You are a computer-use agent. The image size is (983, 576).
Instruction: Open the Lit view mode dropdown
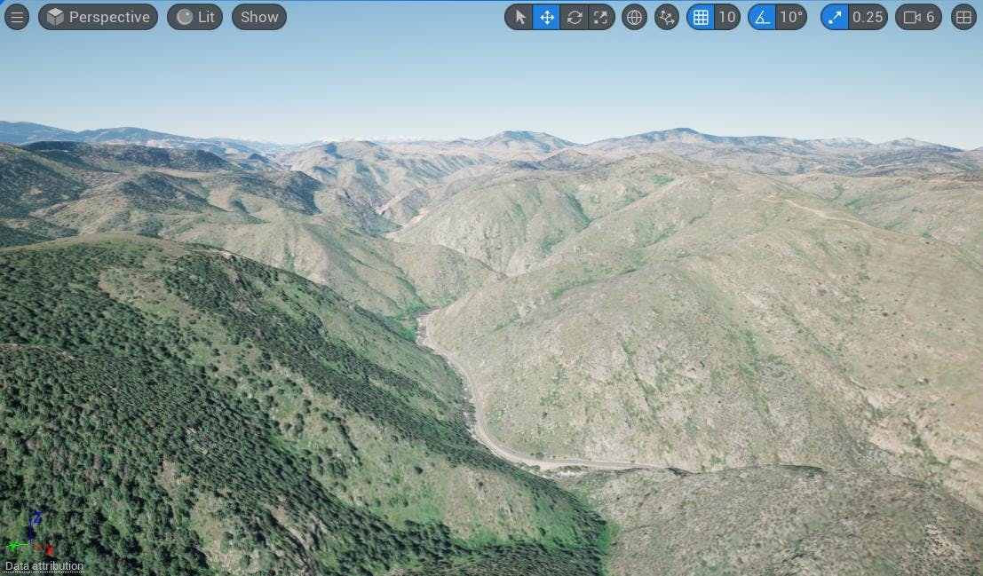pos(194,17)
